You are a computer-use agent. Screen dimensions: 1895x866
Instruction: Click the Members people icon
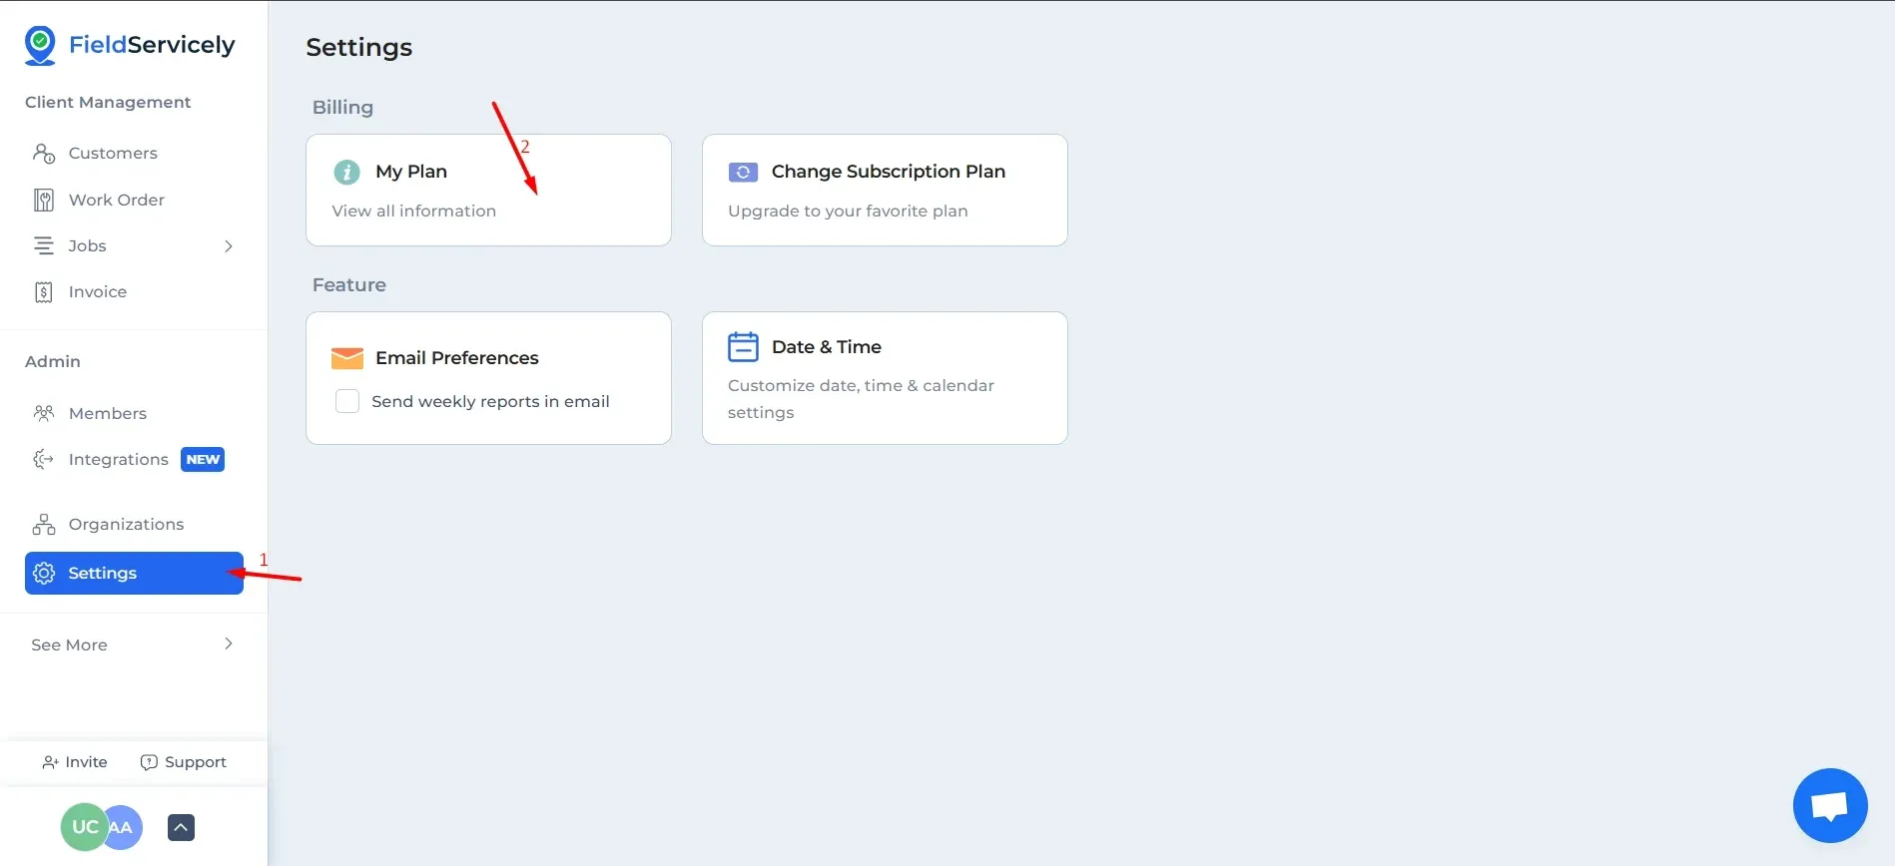pyautogui.click(x=44, y=413)
